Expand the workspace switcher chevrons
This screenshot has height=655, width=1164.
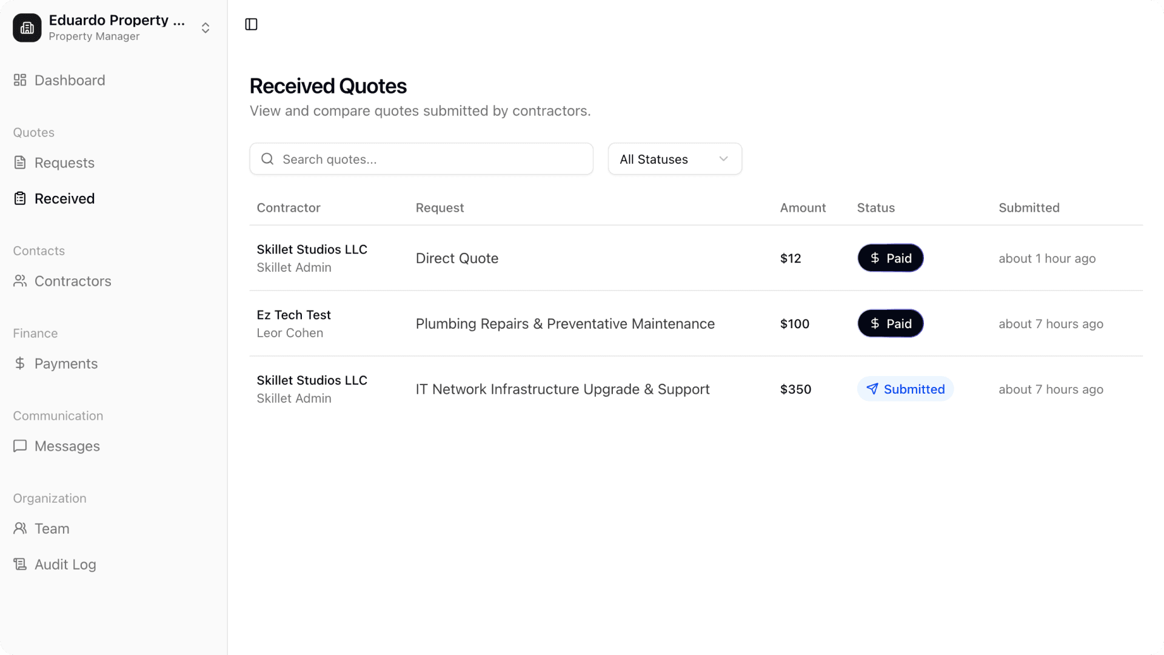[x=205, y=27]
